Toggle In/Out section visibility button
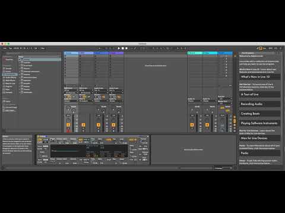 (x=235, y=117)
